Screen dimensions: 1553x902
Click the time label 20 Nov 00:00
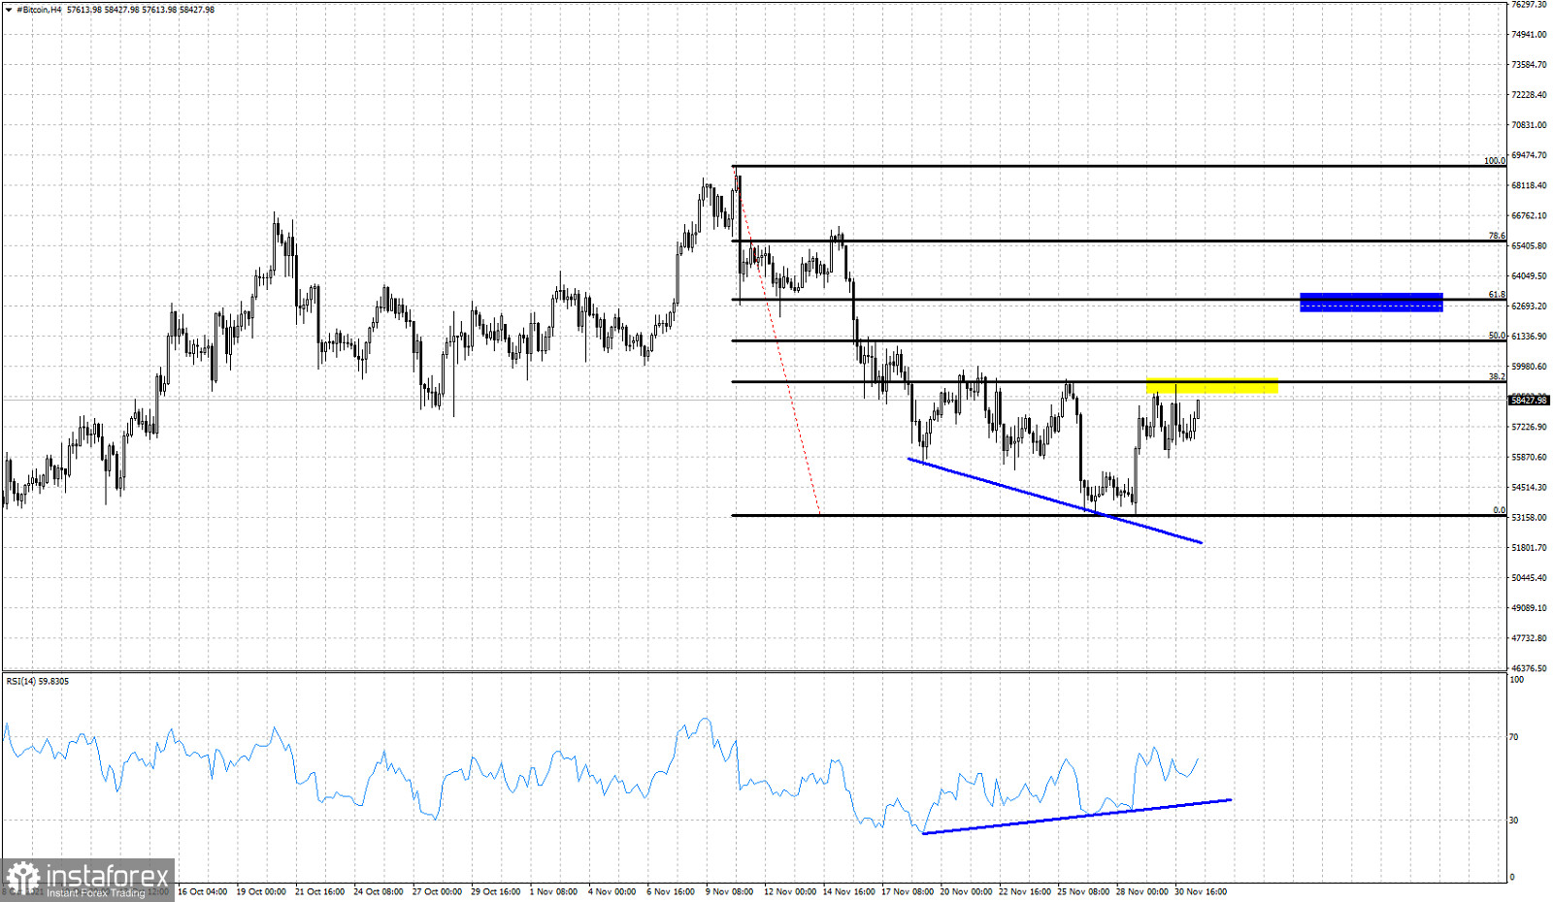(x=966, y=891)
